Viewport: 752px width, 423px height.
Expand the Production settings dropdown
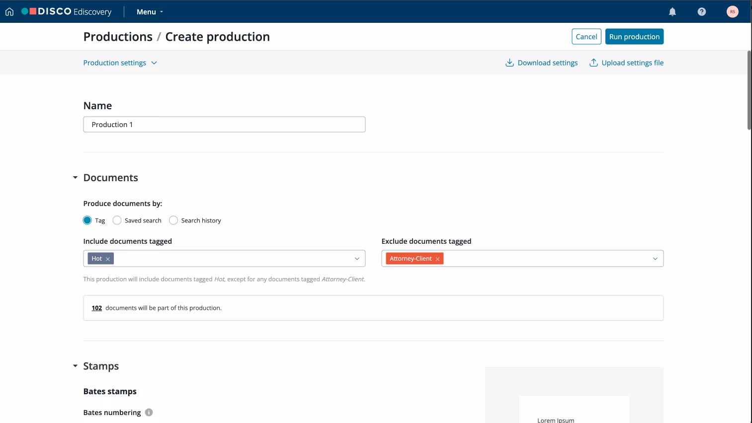pyautogui.click(x=120, y=63)
